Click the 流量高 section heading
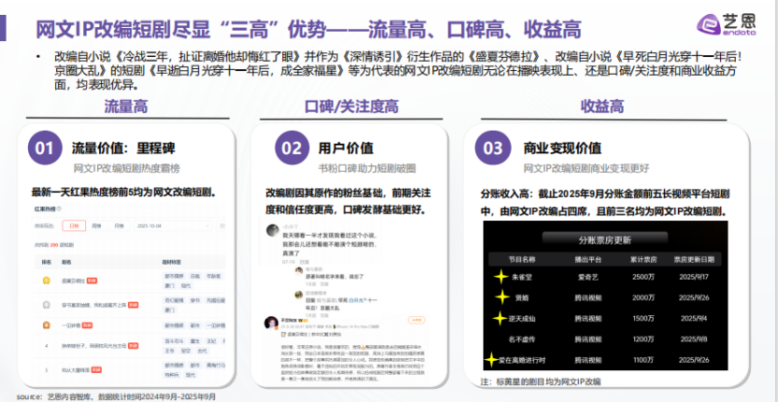 126,106
